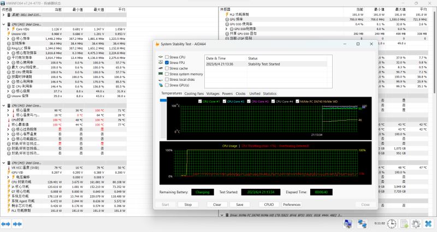Enable the Stress GPU(s) checkbox

[167, 85]
